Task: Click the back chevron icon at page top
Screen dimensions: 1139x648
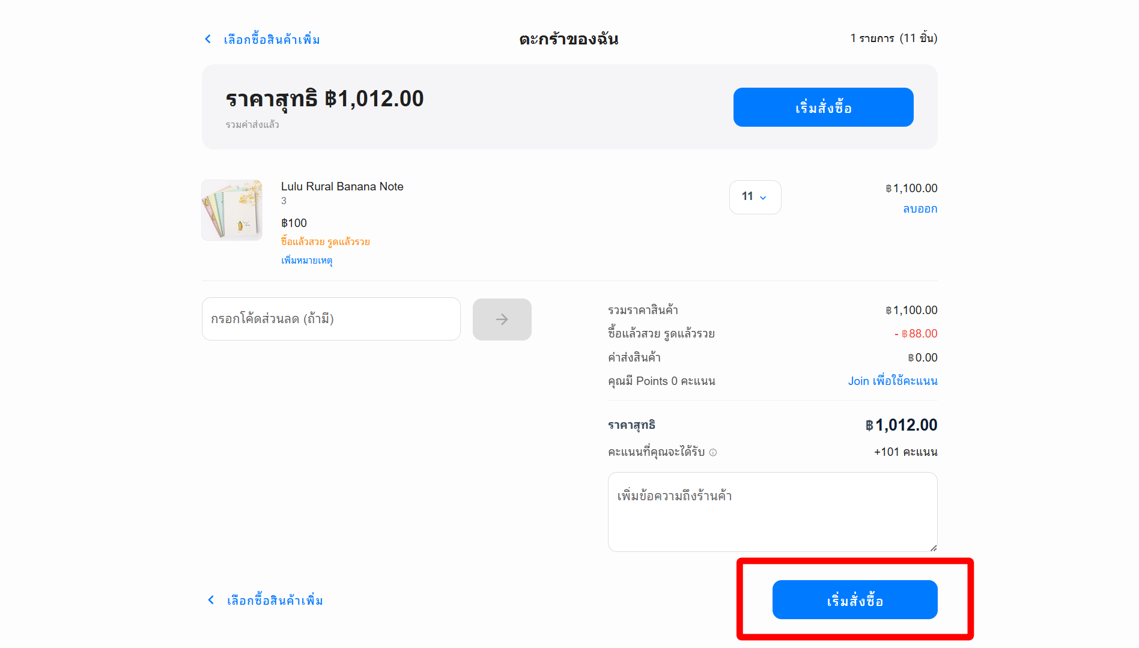Action: click(208, 39)
